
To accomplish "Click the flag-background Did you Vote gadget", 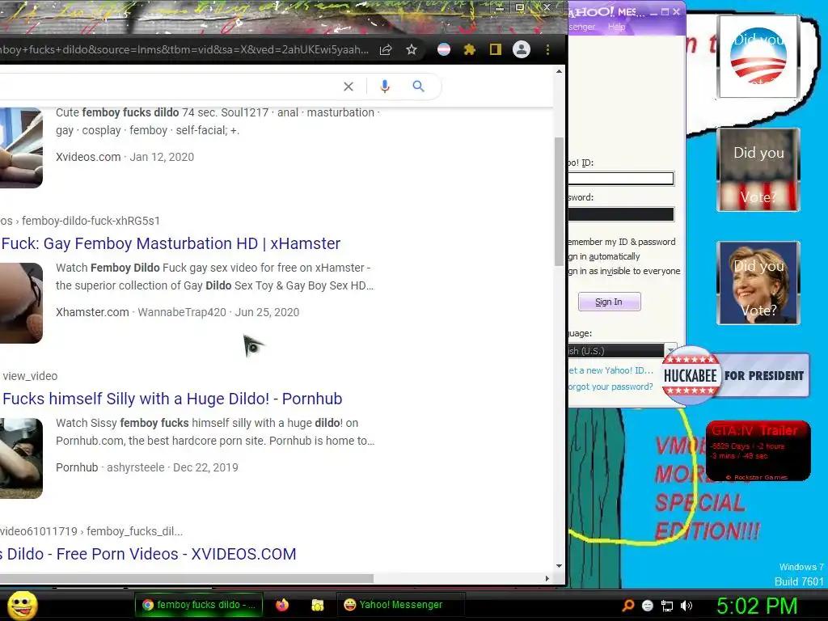I will coord(758,170).
